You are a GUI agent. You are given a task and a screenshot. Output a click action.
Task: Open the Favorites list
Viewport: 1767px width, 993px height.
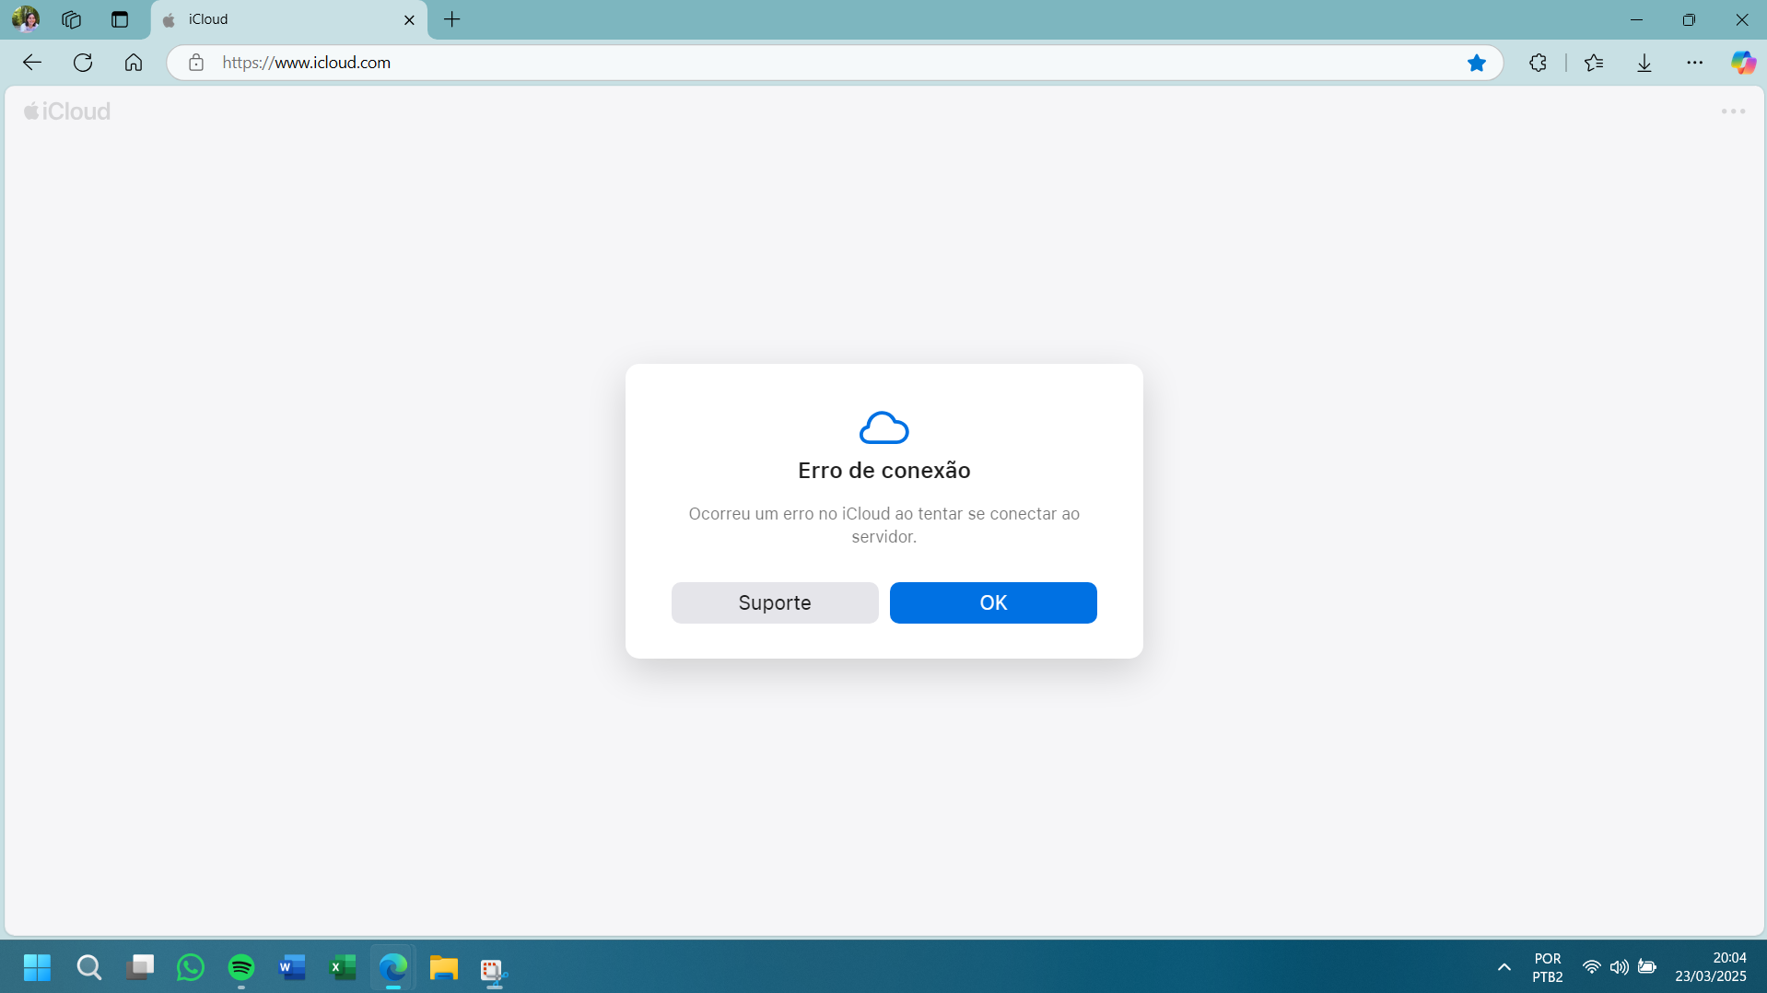point(1594,63)
